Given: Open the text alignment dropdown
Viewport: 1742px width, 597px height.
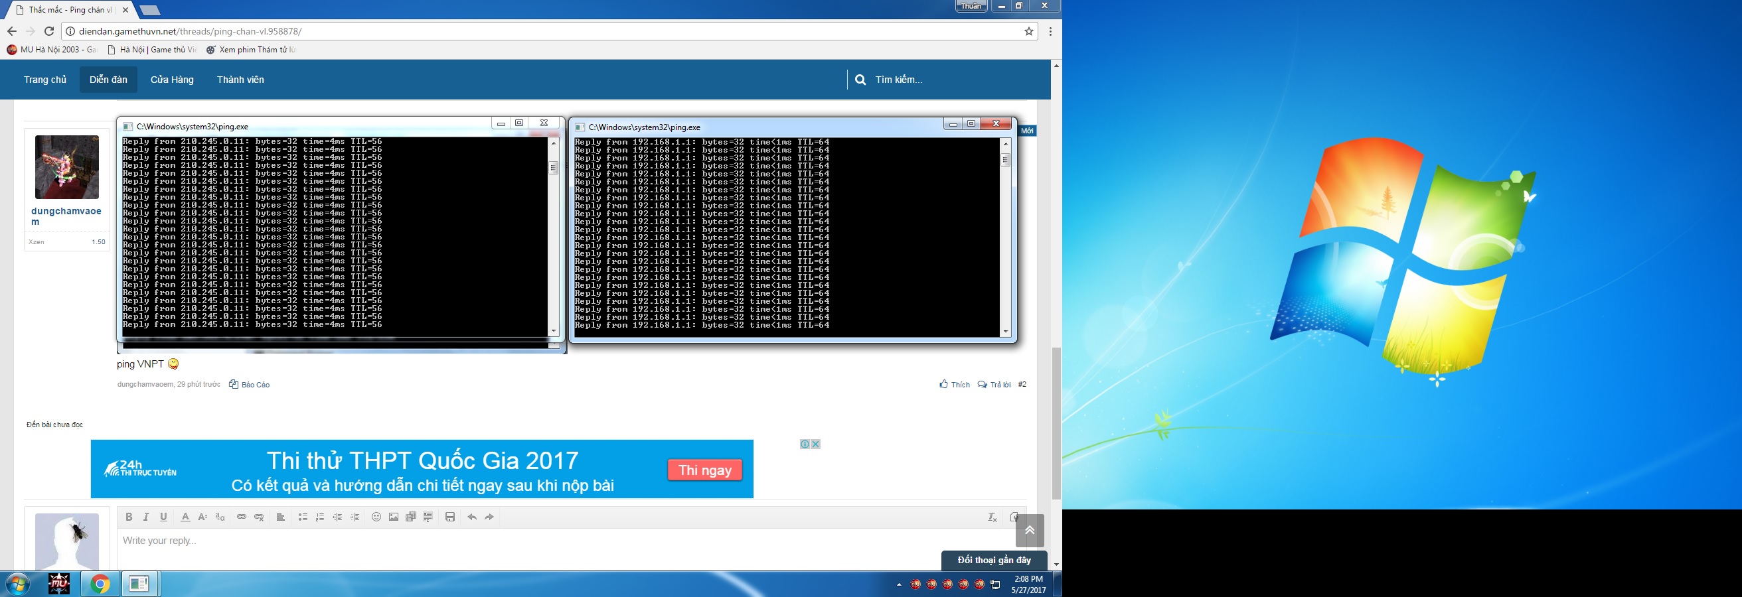Looking at the screenshot, I should (x=280, y=517).
